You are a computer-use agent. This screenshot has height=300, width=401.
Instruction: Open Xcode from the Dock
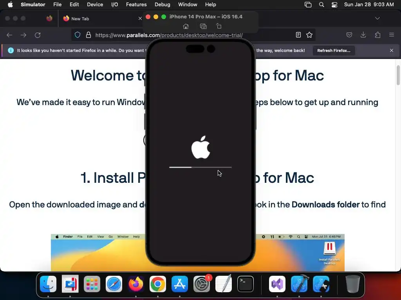(x=299, y=284)
